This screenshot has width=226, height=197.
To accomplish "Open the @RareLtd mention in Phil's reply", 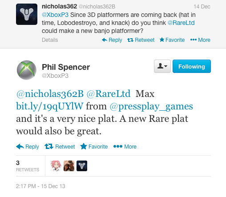I will click(109, 94).
